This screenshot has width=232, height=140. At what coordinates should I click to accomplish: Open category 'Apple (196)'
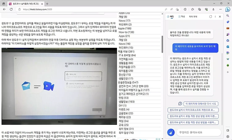pyautogui.click(x=125, y=28)
